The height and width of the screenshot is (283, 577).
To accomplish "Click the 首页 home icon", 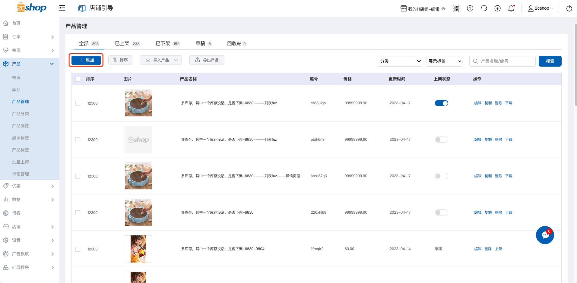I will (x=6, y=23).
